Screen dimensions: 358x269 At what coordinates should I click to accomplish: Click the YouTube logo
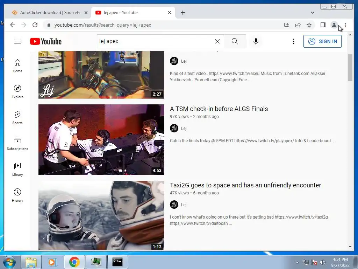tap(46, 41)
